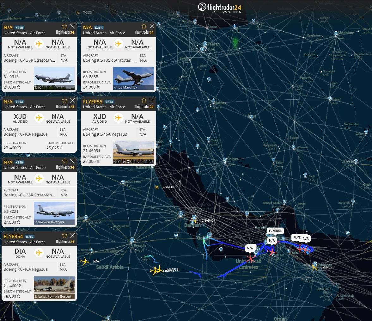Click FLYER54 callsign in card header
Image resolution: width=372 pixels, height=321 pixels.
(x=13, y=237)
